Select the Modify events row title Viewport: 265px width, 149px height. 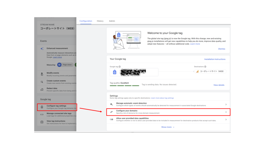(x=53, y=73)
